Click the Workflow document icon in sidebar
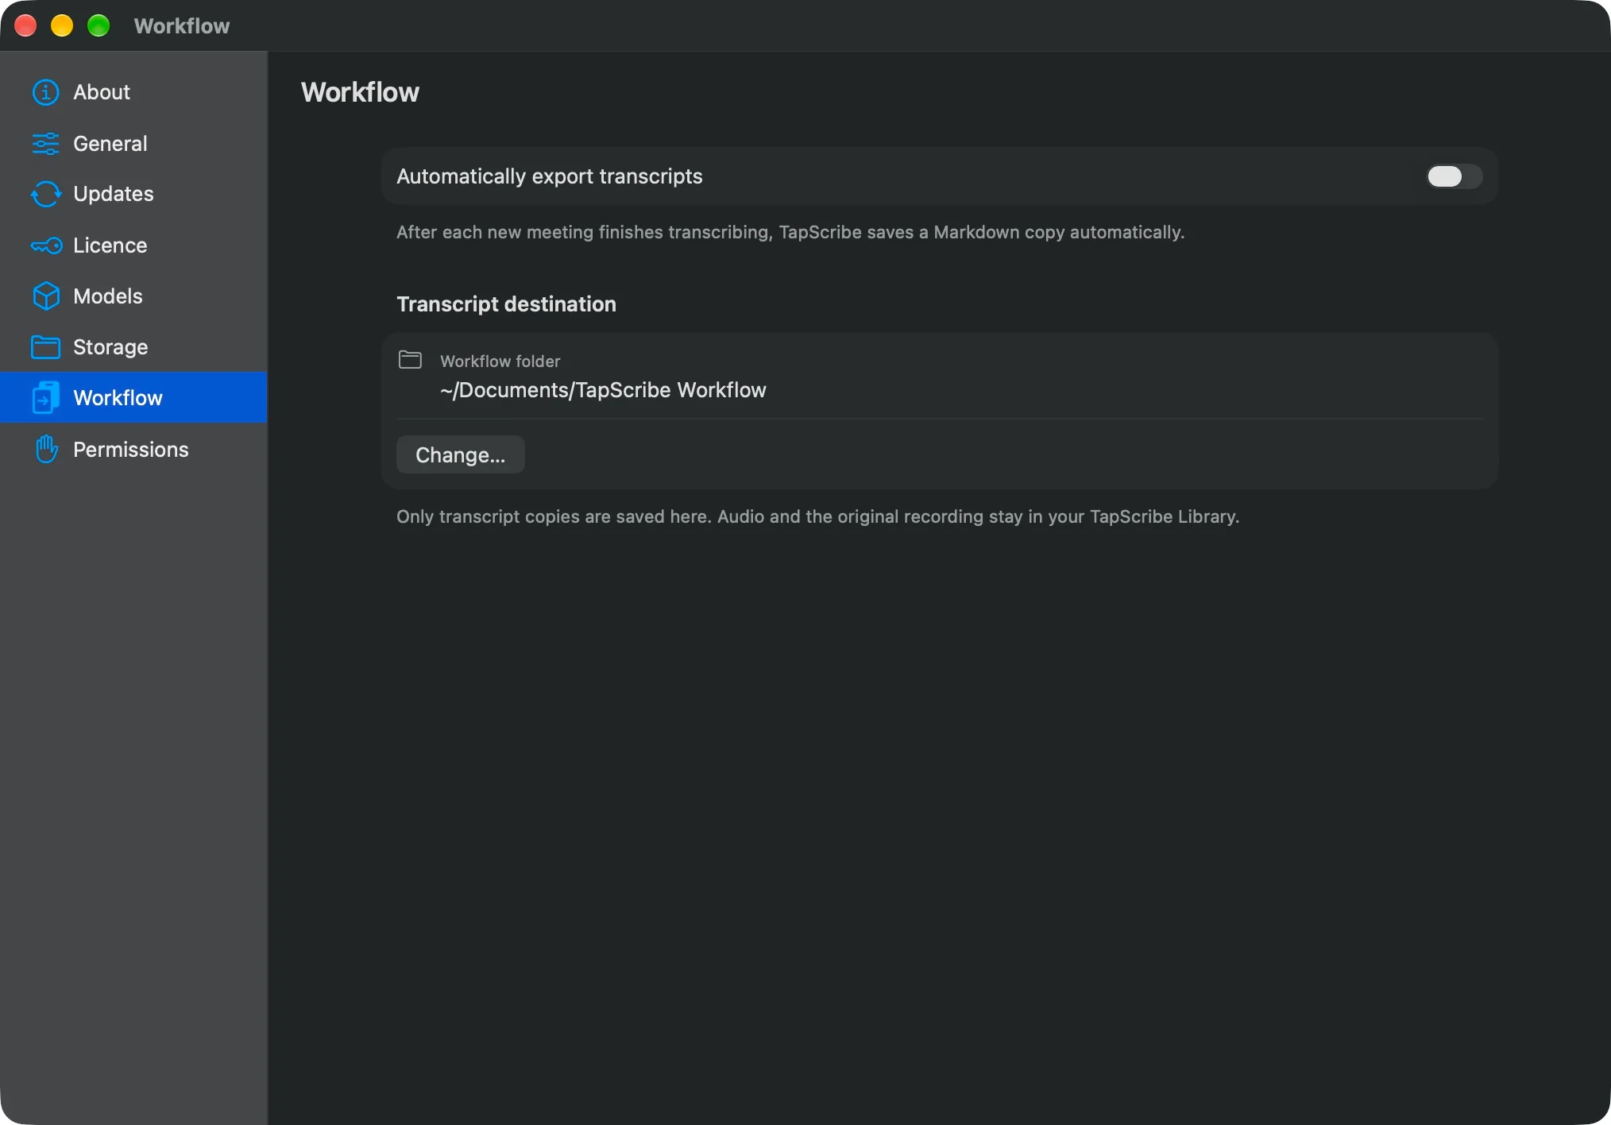Viewport: 1611px width, 1125px height. tap(45, 398)
